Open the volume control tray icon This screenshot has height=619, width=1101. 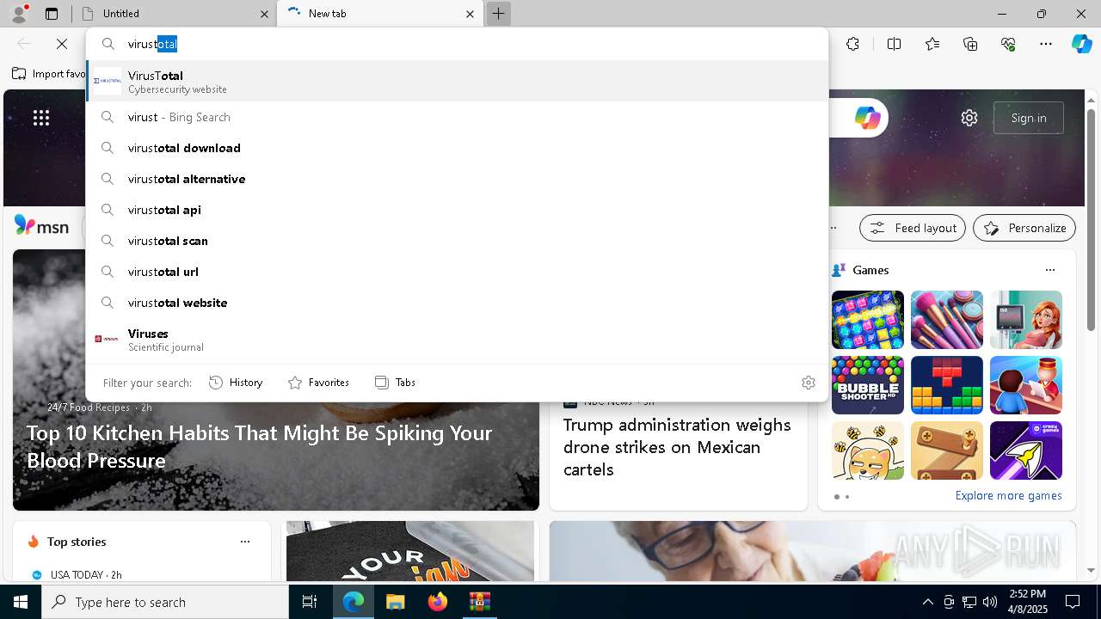990,602
